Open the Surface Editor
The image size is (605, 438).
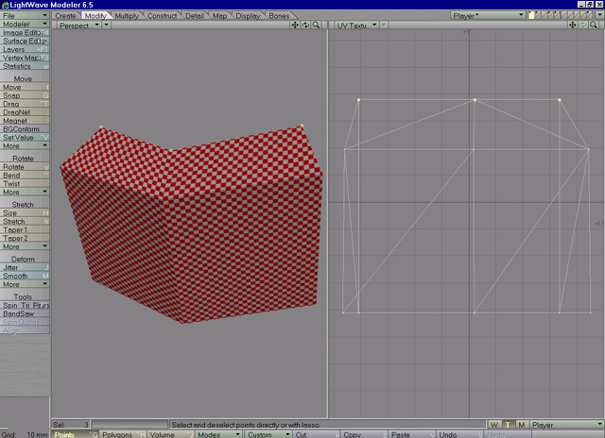(25, 42)
